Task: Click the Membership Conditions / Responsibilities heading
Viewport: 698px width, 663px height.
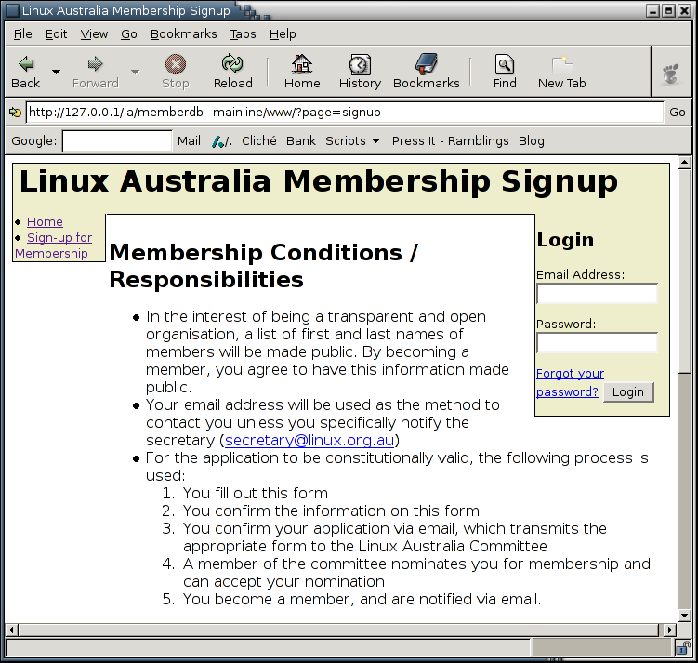Action: 264,266
